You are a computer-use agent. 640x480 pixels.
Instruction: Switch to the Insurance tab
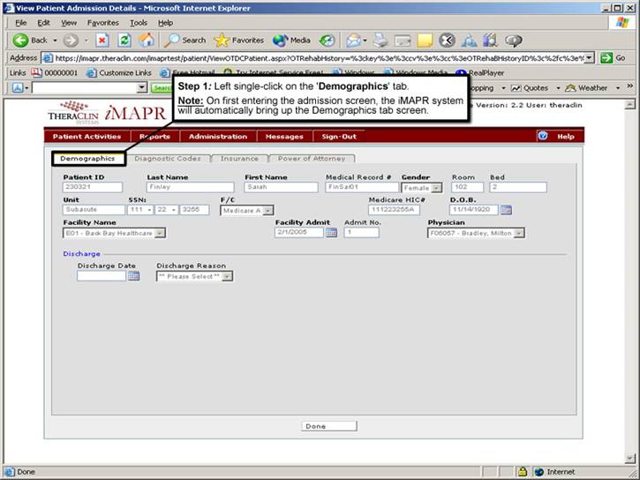[238, 159]
